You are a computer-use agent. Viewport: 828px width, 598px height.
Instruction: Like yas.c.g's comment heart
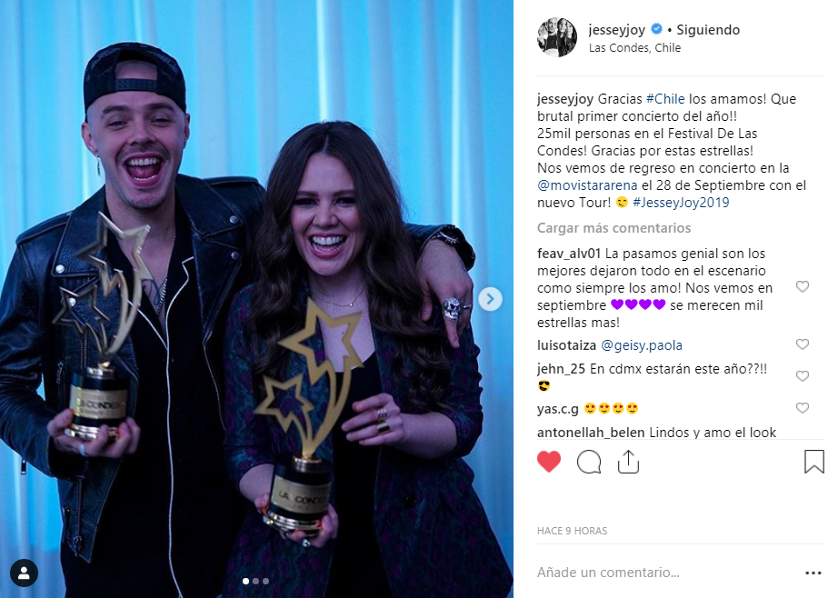click(x=803, y=408)
